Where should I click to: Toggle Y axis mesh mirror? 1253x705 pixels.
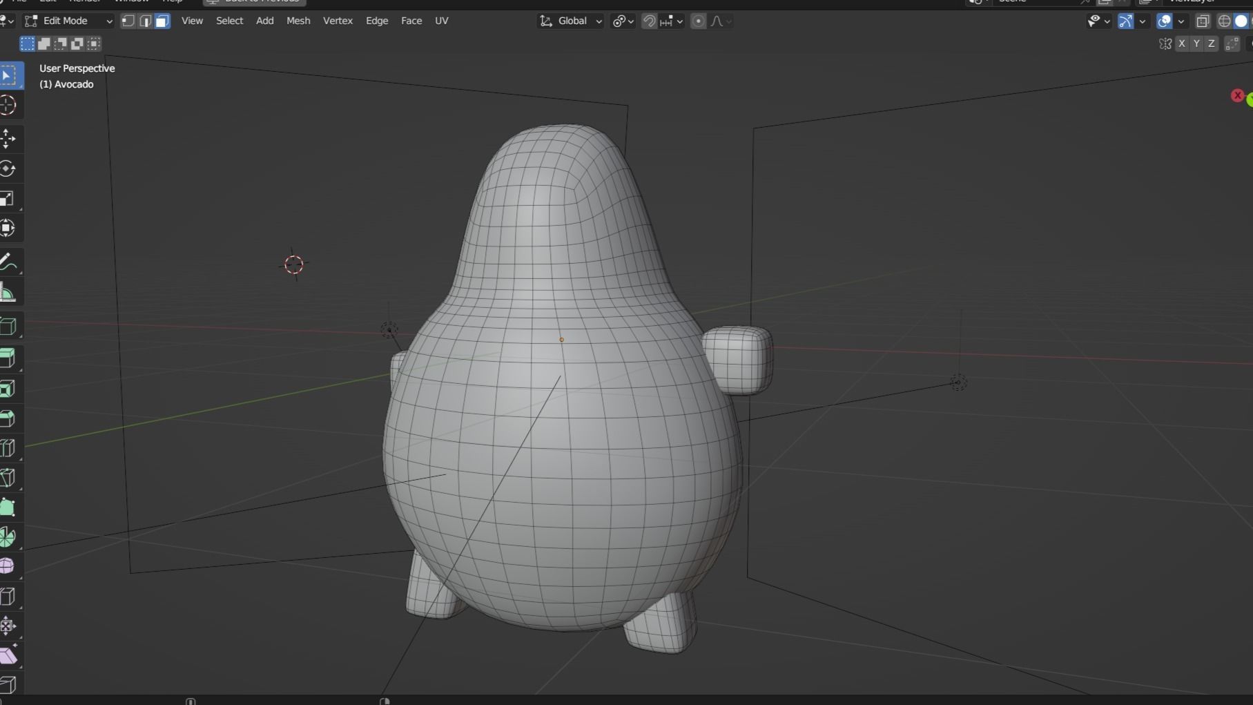1196,44
